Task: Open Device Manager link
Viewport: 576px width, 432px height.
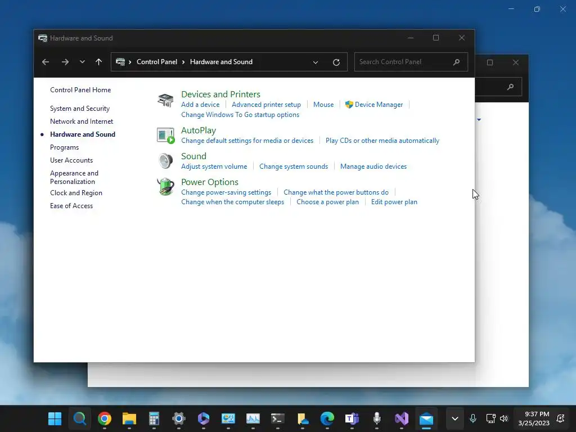Action: pyautogui.click(x=379, y=105)
